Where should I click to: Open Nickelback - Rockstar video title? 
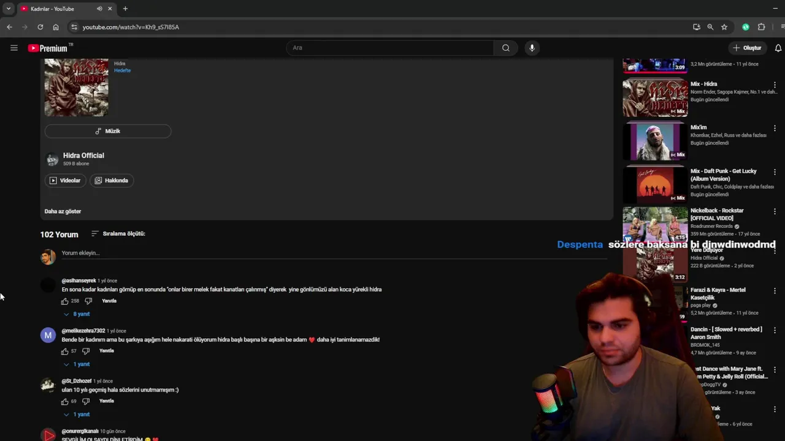pyautogui.click(x=717, y=214)
